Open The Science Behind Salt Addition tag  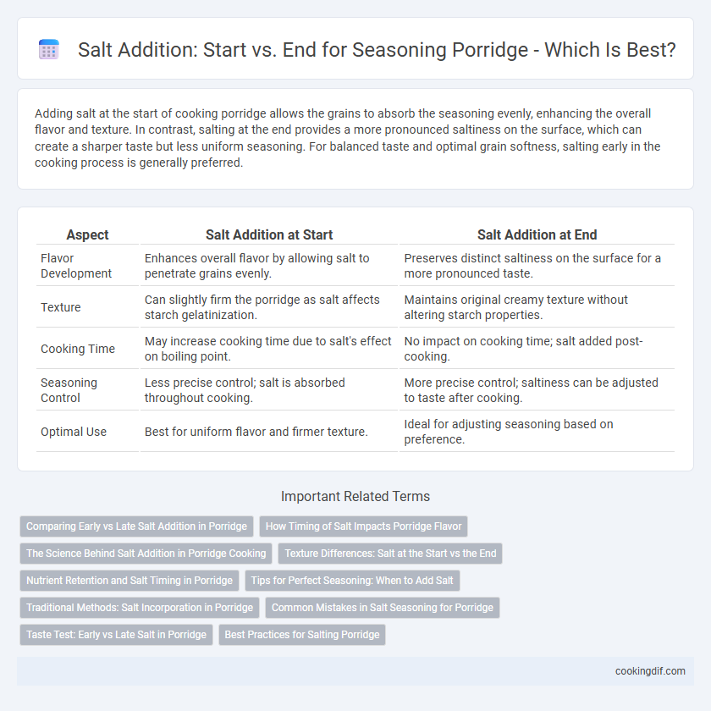146,554
